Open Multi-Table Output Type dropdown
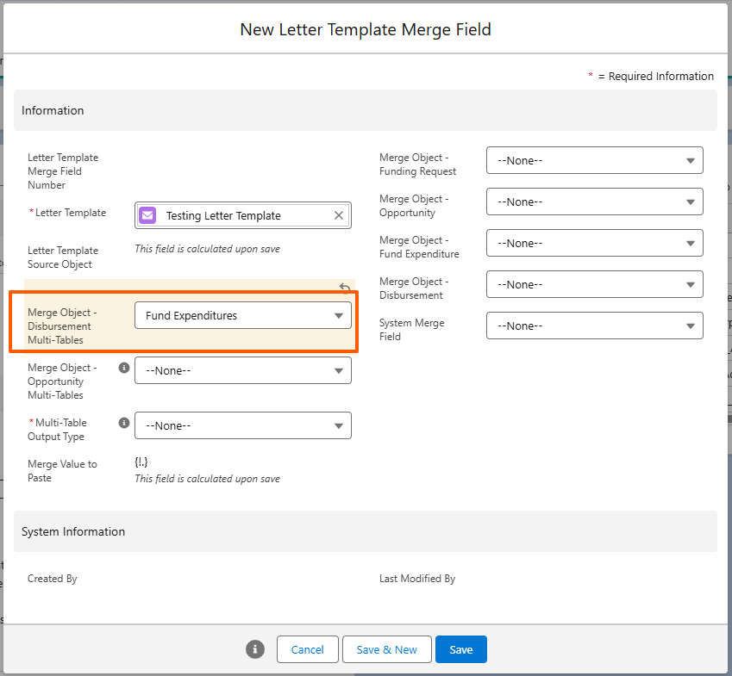 [243, 425]
